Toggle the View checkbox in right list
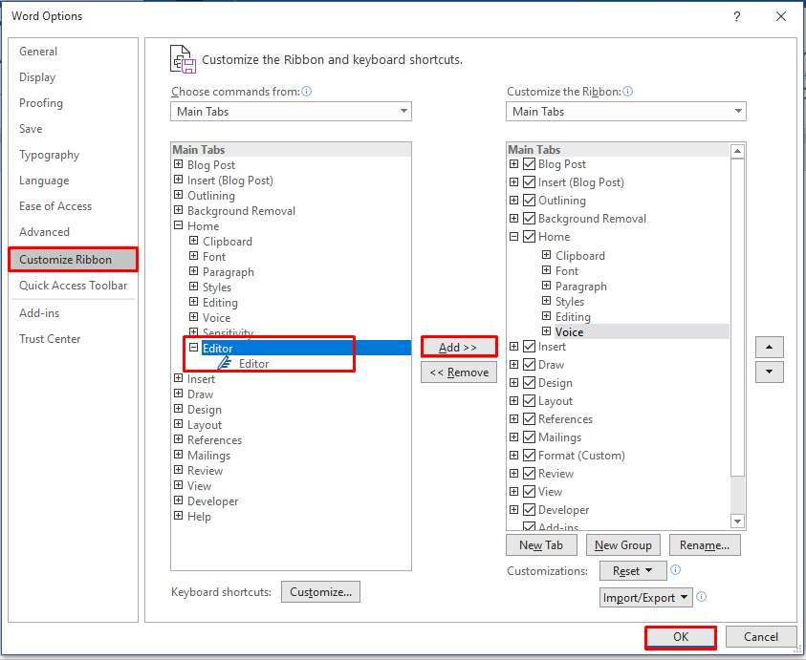 pyautogui.click(x=529, y=492)
